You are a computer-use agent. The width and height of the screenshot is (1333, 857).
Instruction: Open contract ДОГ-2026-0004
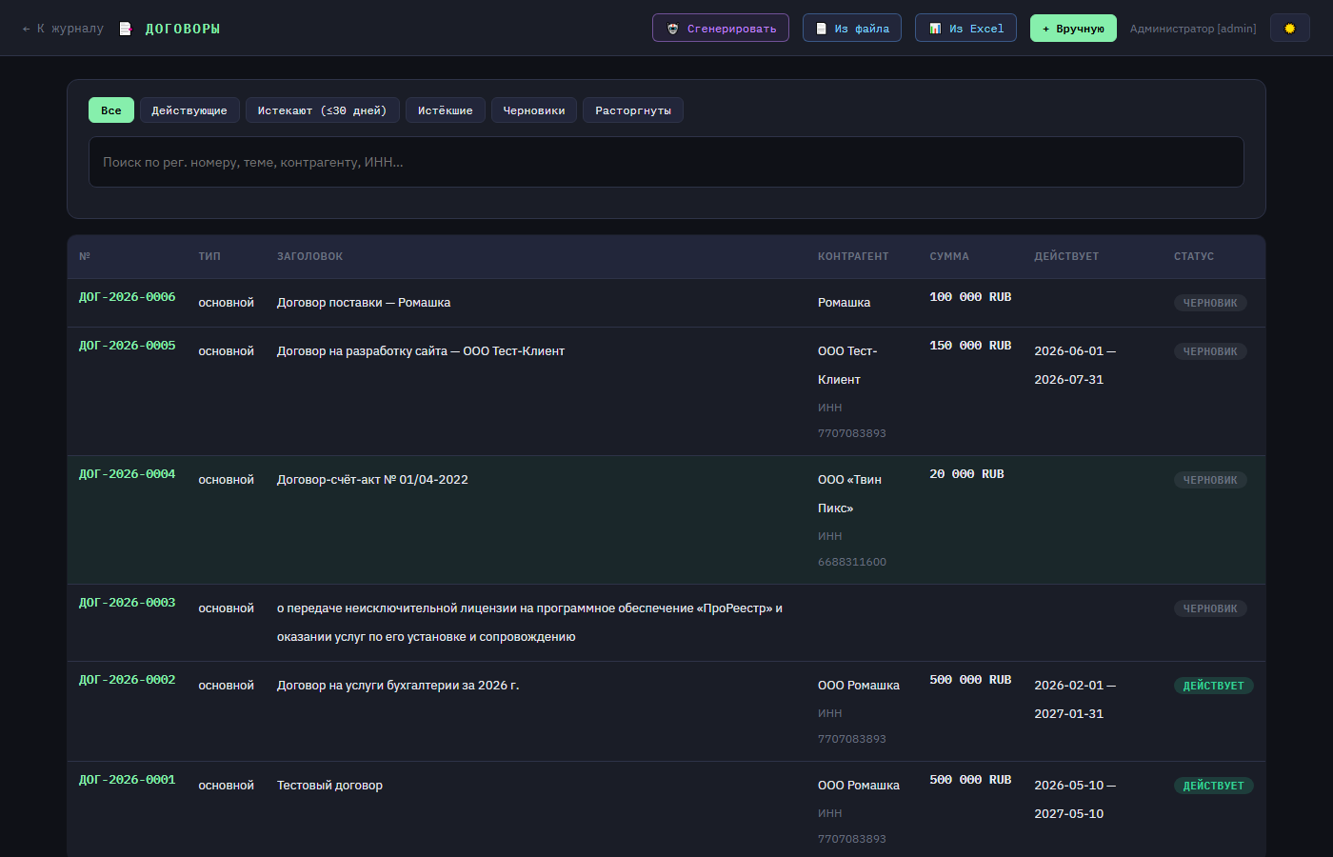point(127,474)
